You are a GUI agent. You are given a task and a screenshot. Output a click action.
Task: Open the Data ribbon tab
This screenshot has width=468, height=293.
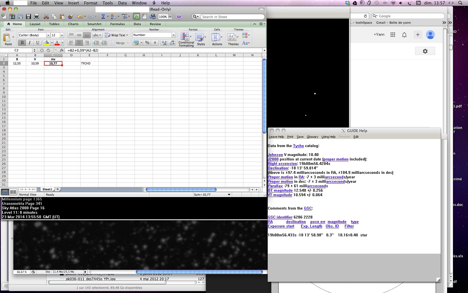point(137,24)
